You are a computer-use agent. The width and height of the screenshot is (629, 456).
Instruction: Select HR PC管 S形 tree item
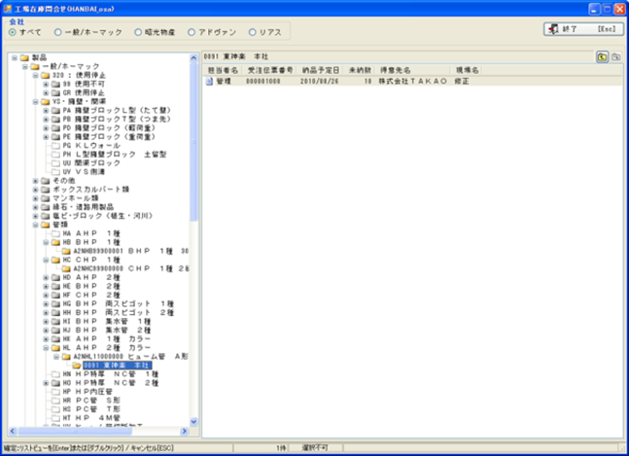point(91,401)
